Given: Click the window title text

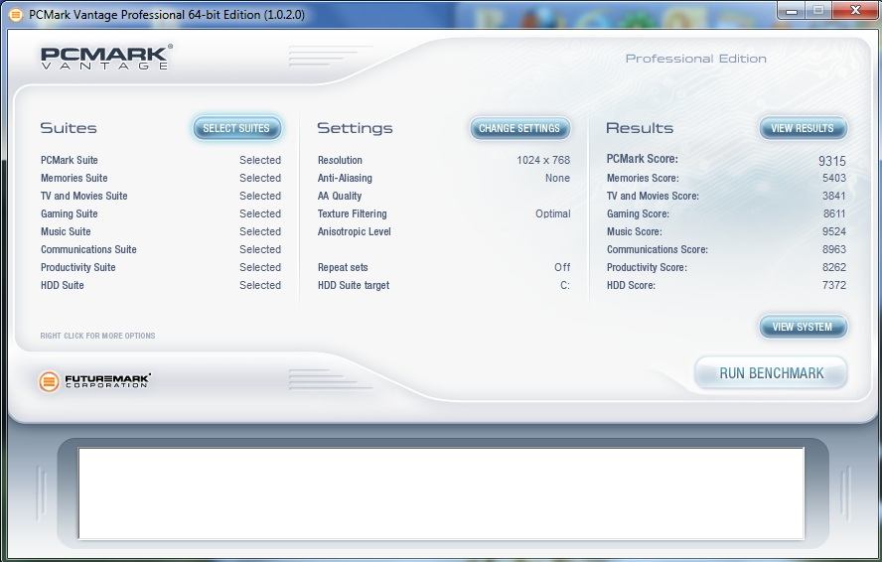Looking at the screenshot, I should coord(167,15).
